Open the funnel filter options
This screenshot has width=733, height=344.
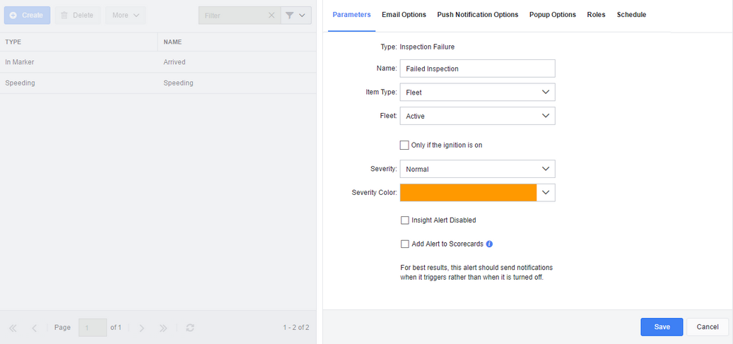296,16
